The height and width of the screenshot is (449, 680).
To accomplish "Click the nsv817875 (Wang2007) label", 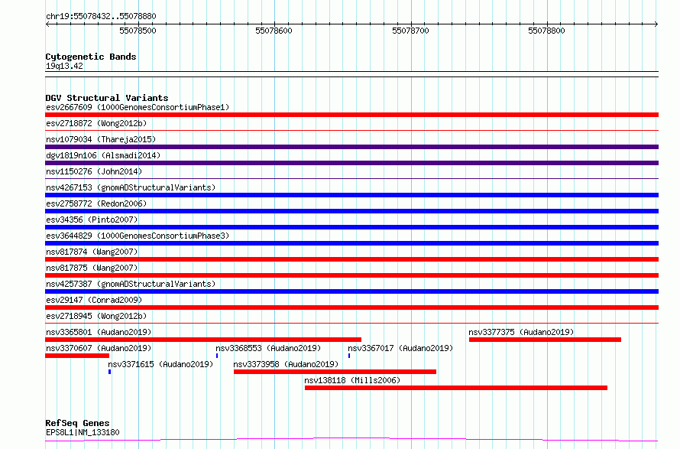I will pyautogui.click(x=92, y=268).
